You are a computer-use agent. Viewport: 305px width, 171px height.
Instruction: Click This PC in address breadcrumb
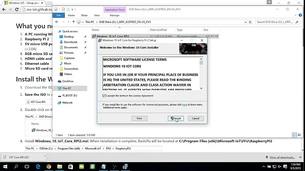90,22
